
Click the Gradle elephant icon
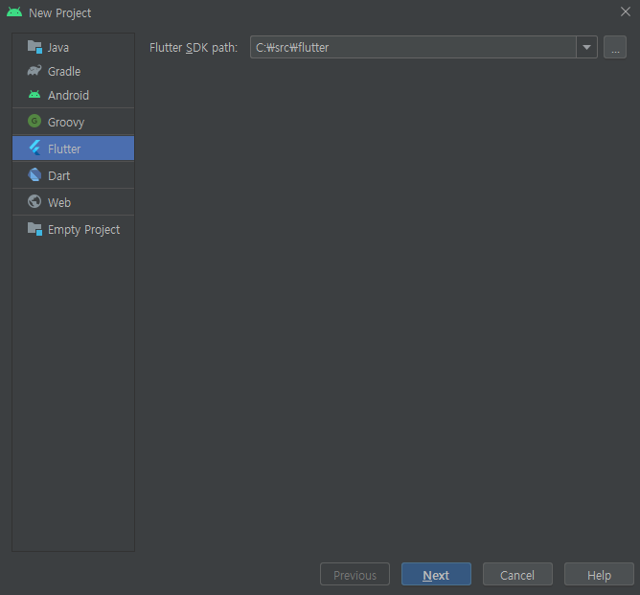(34, 71)
